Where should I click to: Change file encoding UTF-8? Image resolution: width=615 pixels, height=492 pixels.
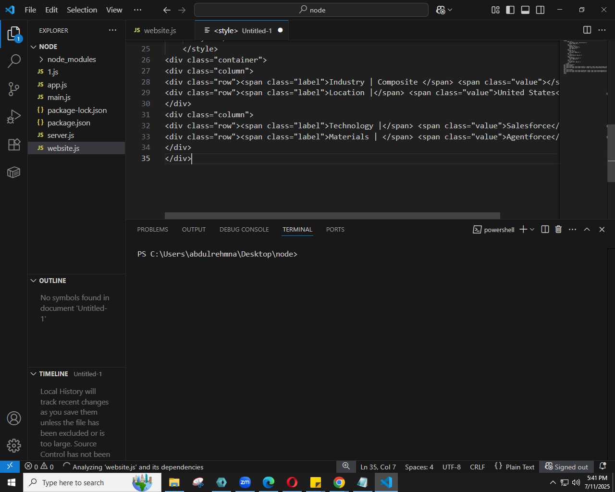451,467
